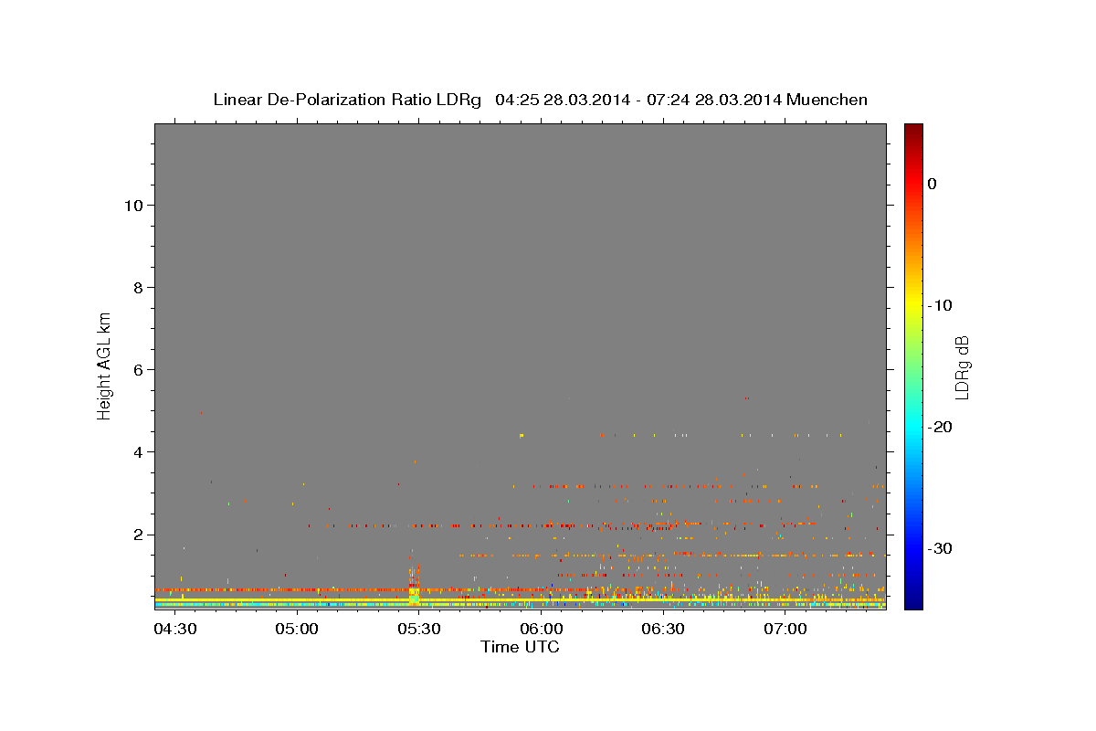Screen dimensions: 1096x731
Task: Click the colorbar label '-10'
Action: pos(941,305)
